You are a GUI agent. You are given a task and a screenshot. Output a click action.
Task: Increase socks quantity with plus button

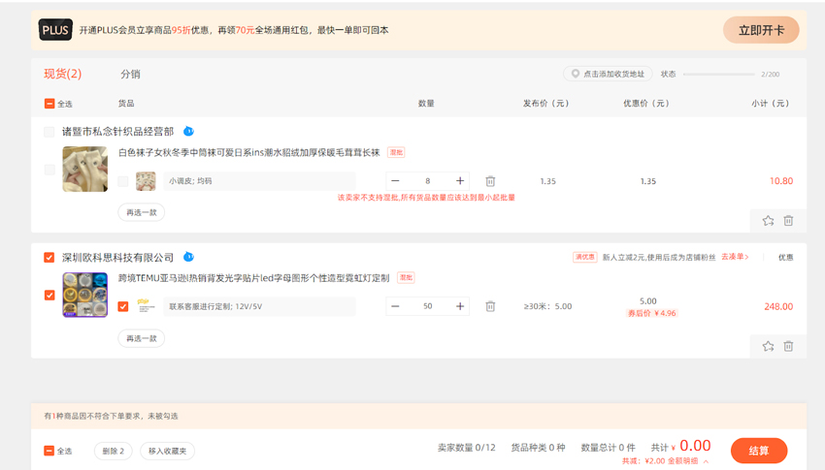pyautogui.click(x=460, y=181)
